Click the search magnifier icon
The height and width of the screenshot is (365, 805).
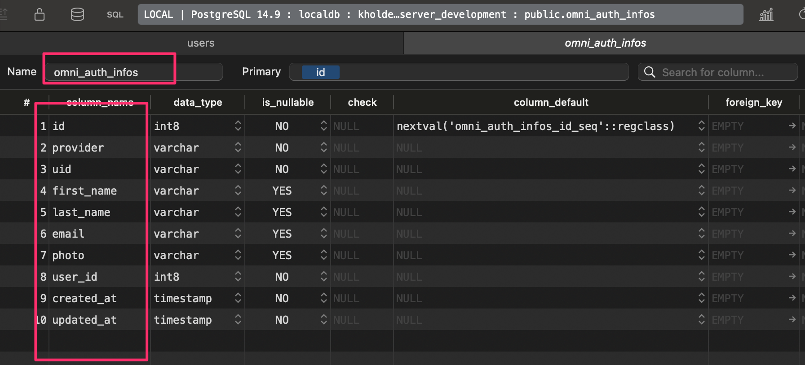pyautogui.click(x=650, y=72)
